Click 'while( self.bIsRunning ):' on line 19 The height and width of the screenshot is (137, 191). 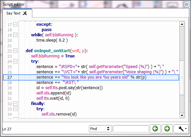(x=55, y=35)
